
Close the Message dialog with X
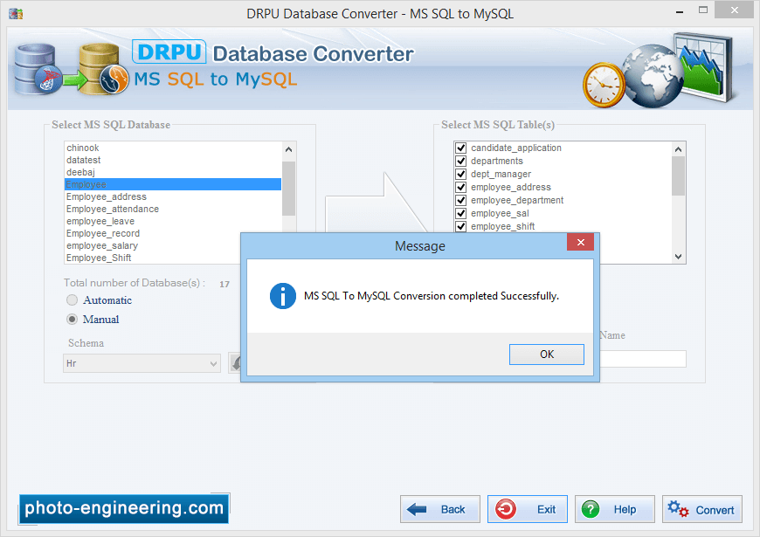pyautogui.click(x=580, y=242)
